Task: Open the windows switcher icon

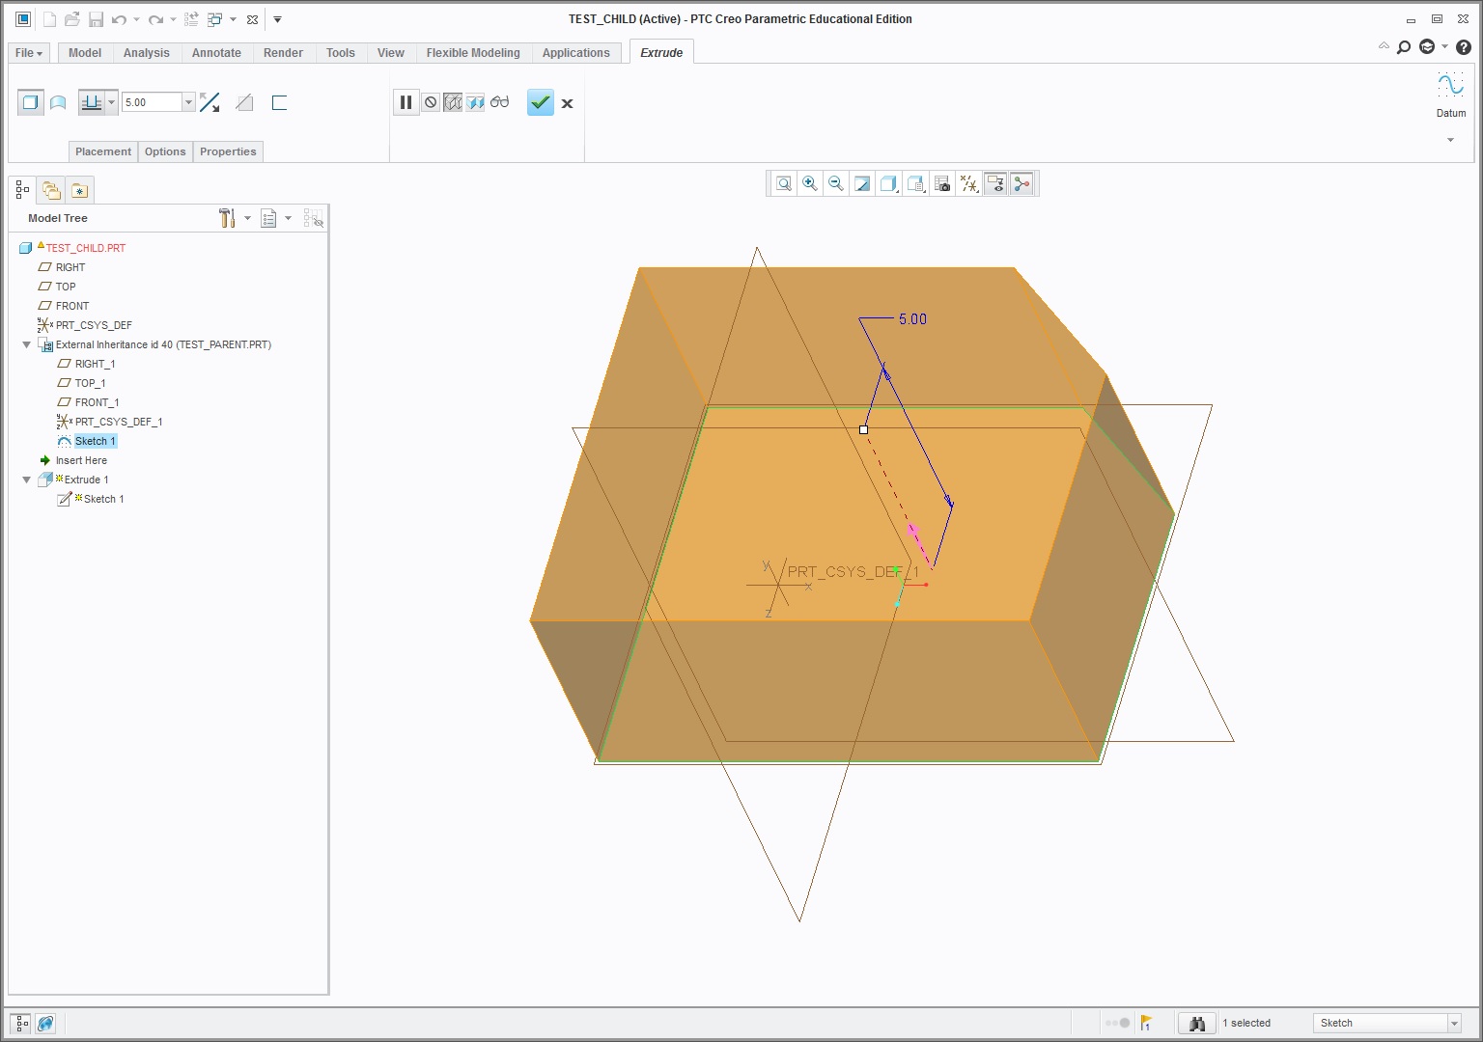Action: click(215, 19)
